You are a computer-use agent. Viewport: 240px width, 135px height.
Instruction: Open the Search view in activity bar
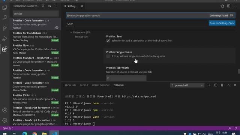[x=4, y=18]
